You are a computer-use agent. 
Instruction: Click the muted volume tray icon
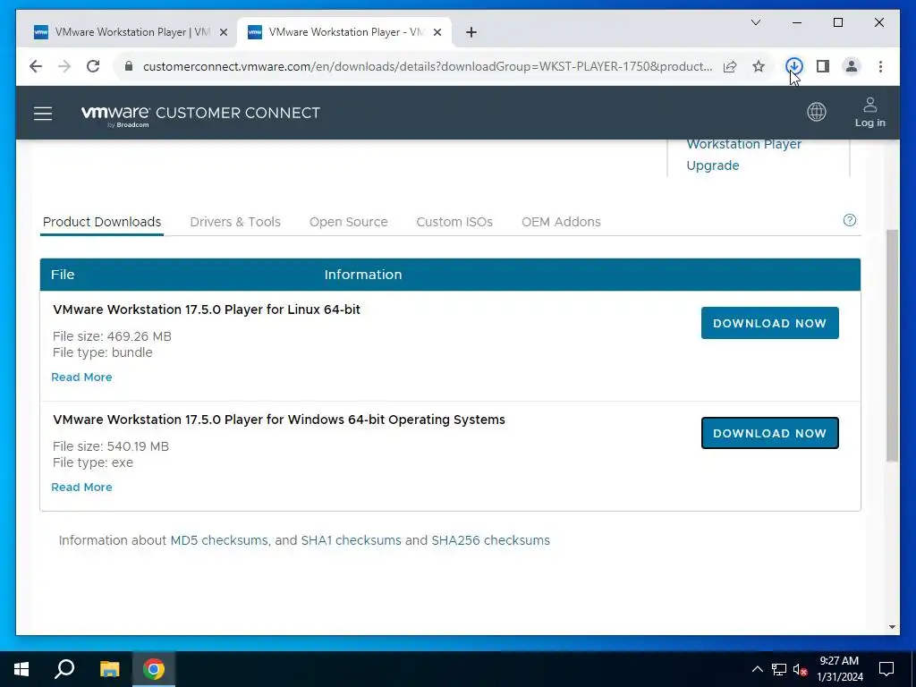click(800, 669)
